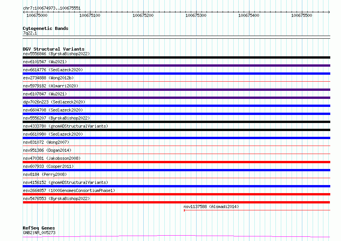Select the nsv6614776 (Sedlazeck2020) label
Image resolution: width=341 pixels, height=241 pixels.
(x=53, y=70)
